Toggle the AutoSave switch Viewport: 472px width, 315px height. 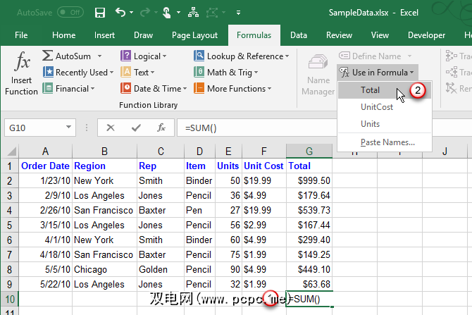pos(70,13)
